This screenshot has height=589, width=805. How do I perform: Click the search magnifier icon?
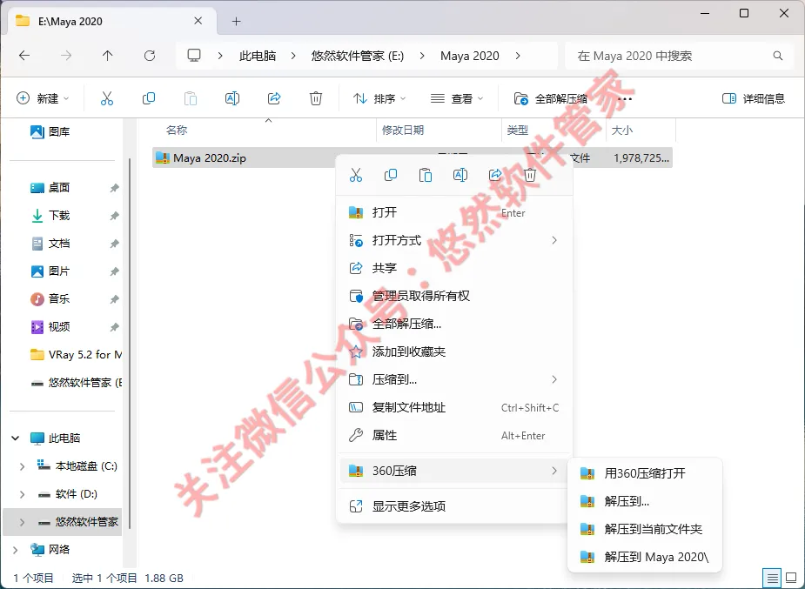(x=778, y=56)
